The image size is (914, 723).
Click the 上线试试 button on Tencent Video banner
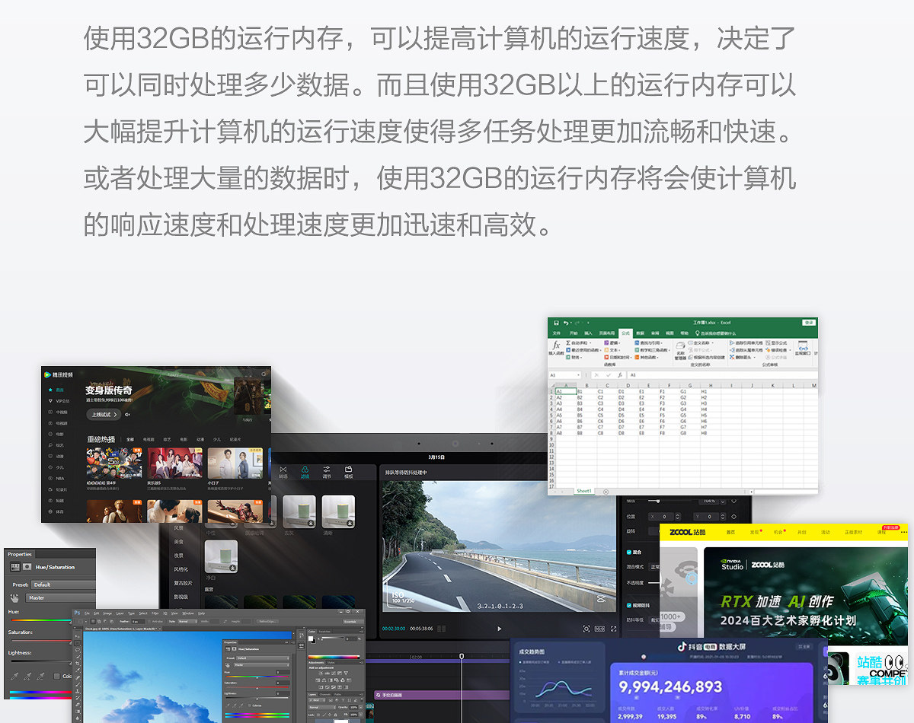pyautogui.click(x=104, y=415)
